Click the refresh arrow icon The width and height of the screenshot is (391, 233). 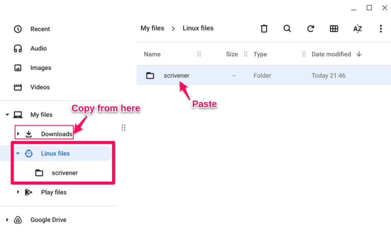point(310,29)
